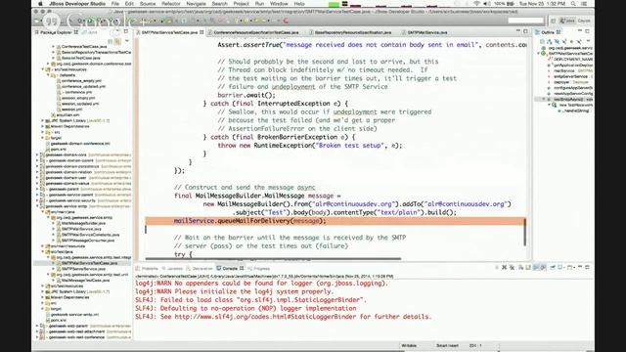Screen dimensions: 626x352
Task: Click the editor vertical scrollbar
Action: [x=525, y=233]
